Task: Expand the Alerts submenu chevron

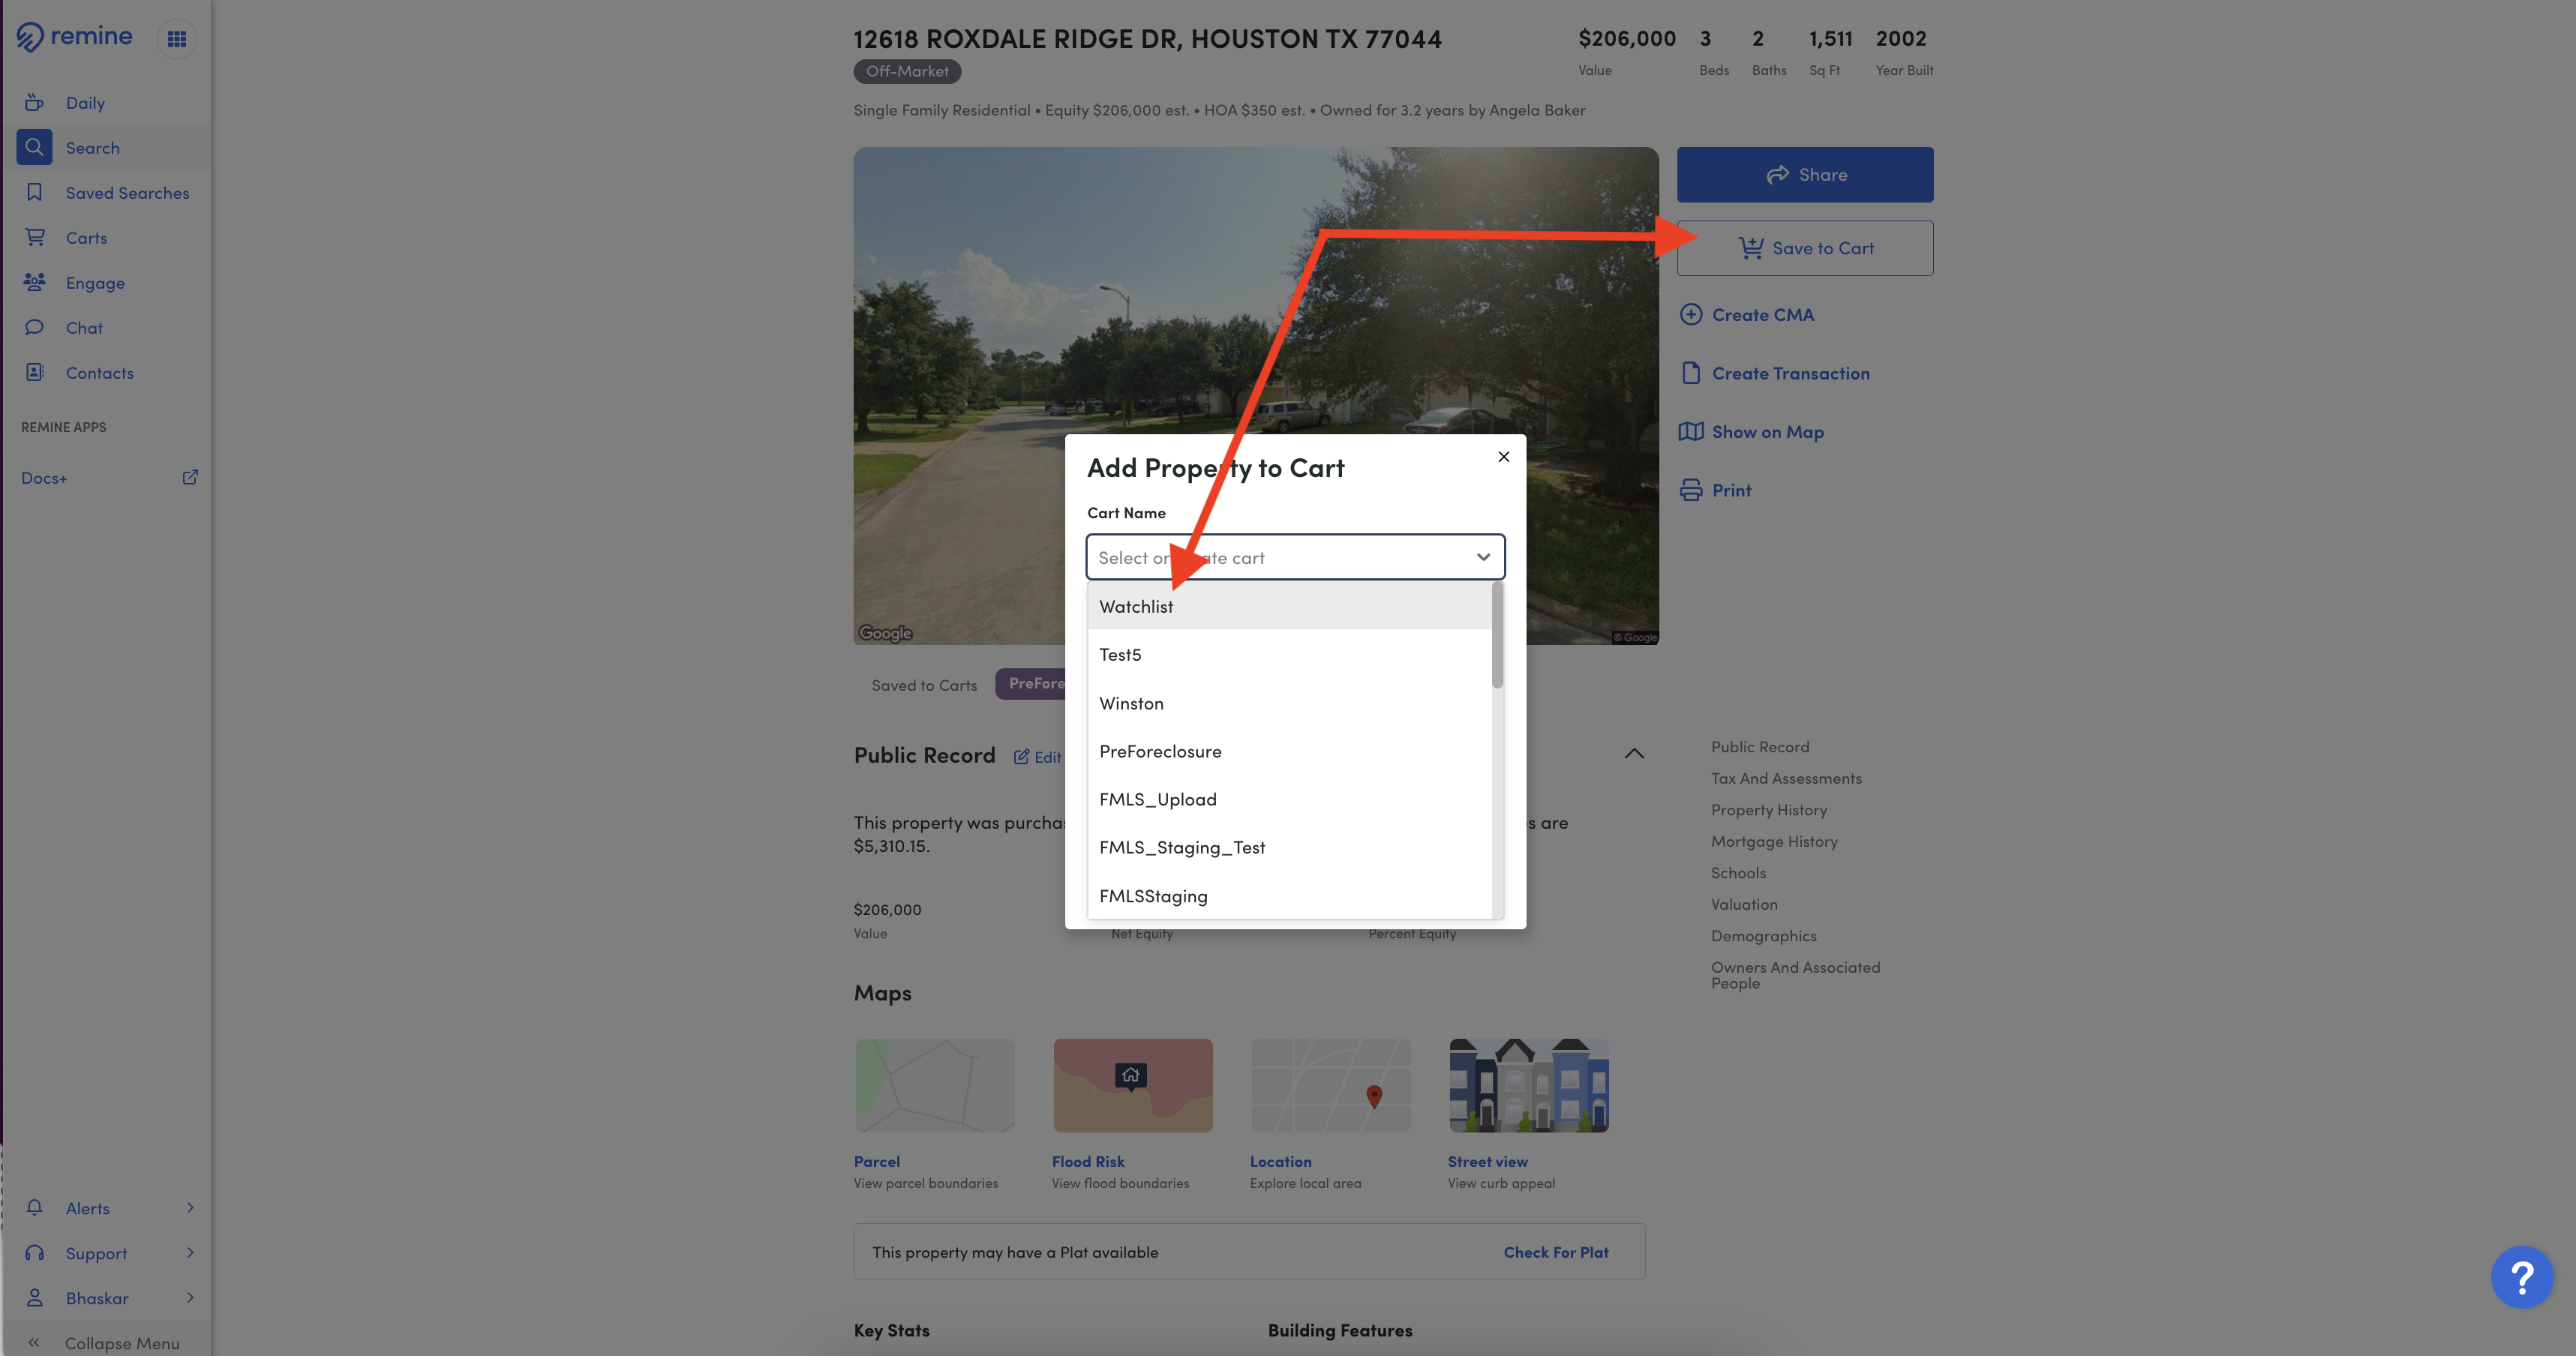Action: pyautogui.click(x=190, y=1207)
